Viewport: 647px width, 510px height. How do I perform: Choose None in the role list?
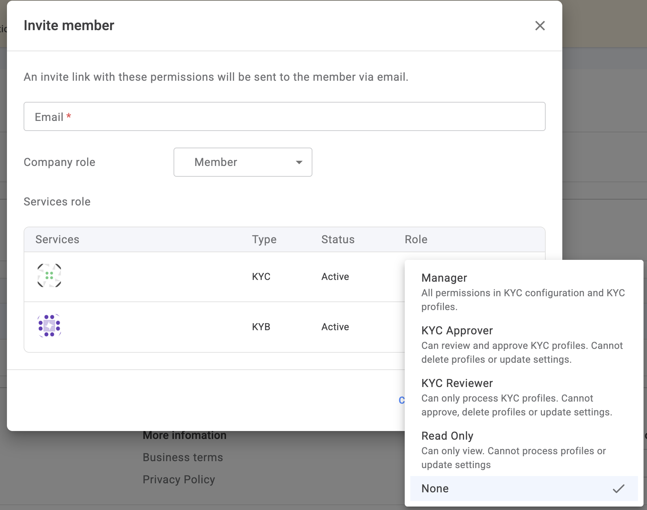click(435, 489)
